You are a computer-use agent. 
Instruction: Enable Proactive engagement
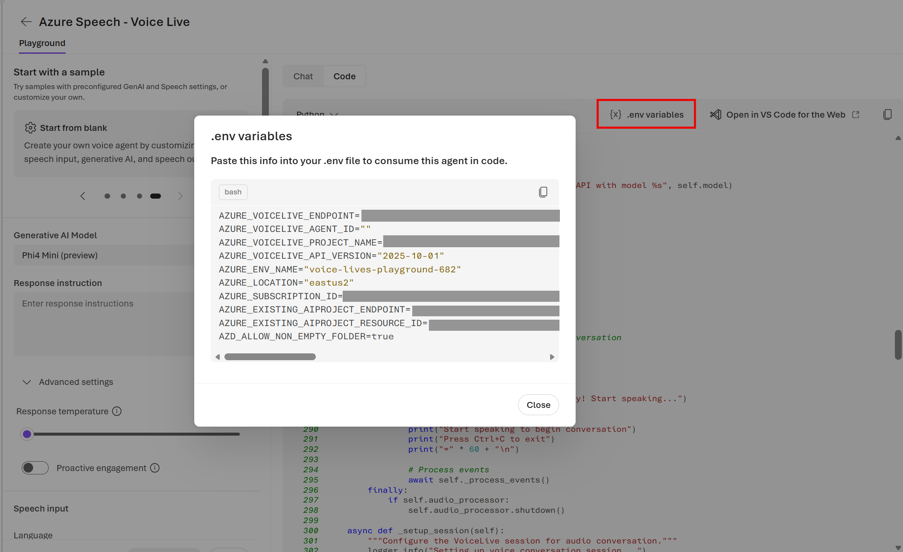35,468
